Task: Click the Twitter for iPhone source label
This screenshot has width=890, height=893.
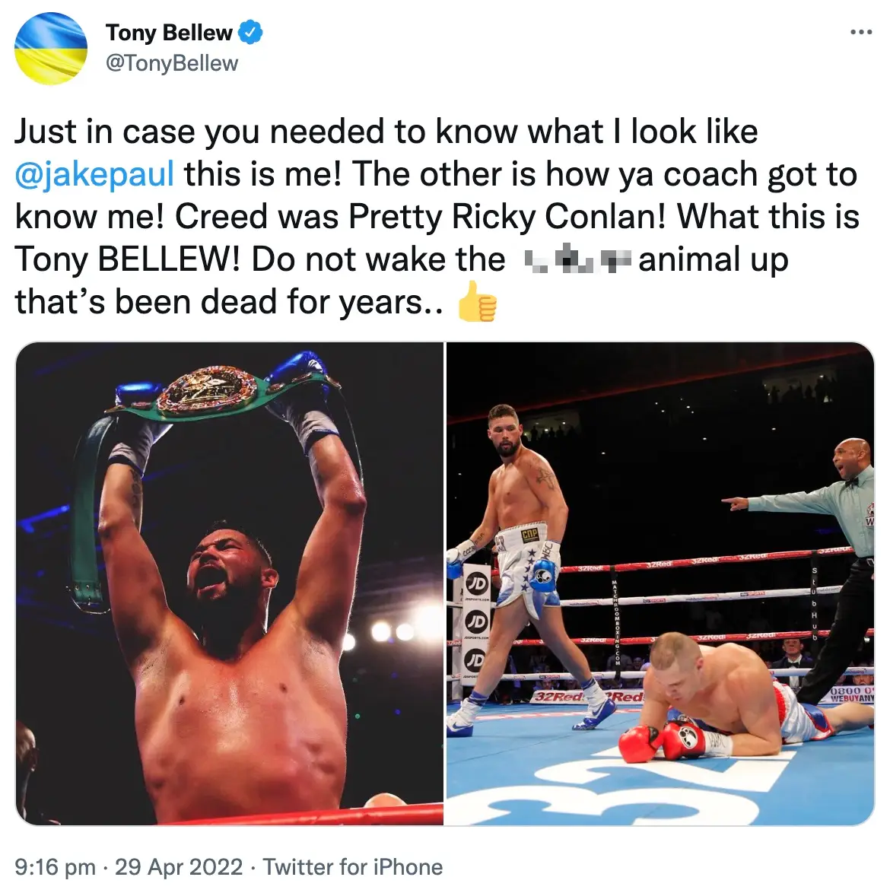Action: point(352,866)
